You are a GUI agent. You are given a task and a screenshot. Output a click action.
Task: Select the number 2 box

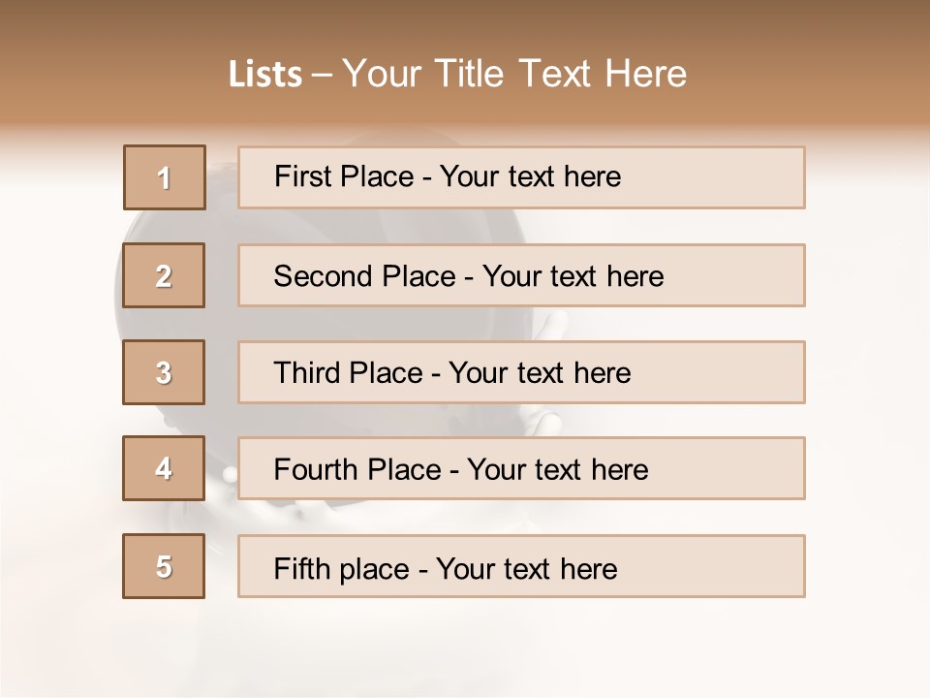pyautogui.click(x=165, y=275)
